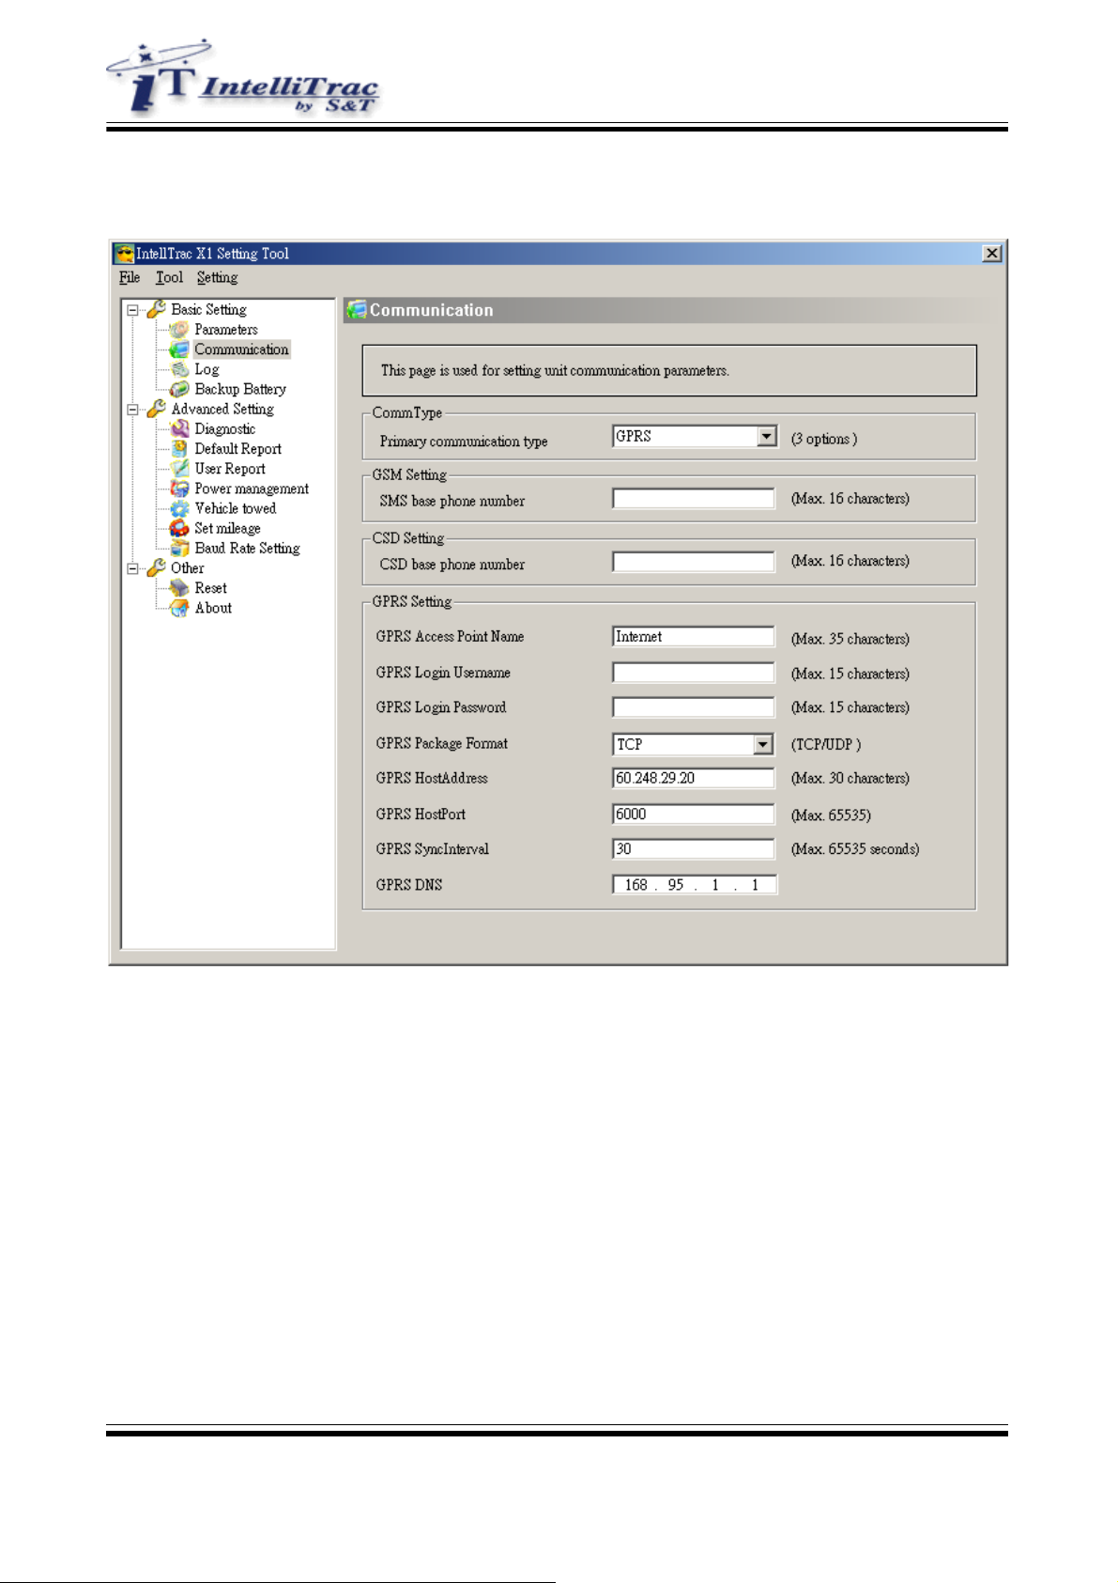
Task: Open Primary communication type dropdown
Action: (x=767, y=436)
